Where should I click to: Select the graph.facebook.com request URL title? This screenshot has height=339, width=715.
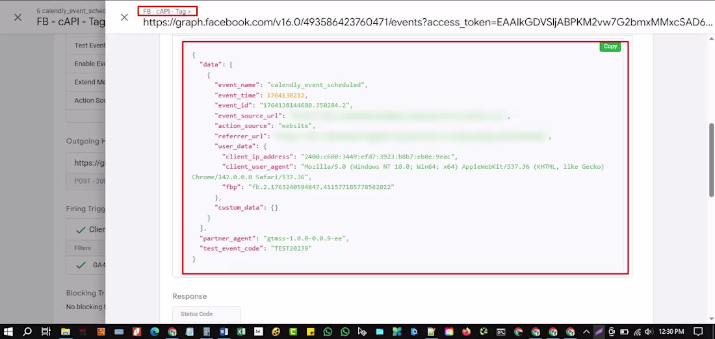[x=428, y=22]
